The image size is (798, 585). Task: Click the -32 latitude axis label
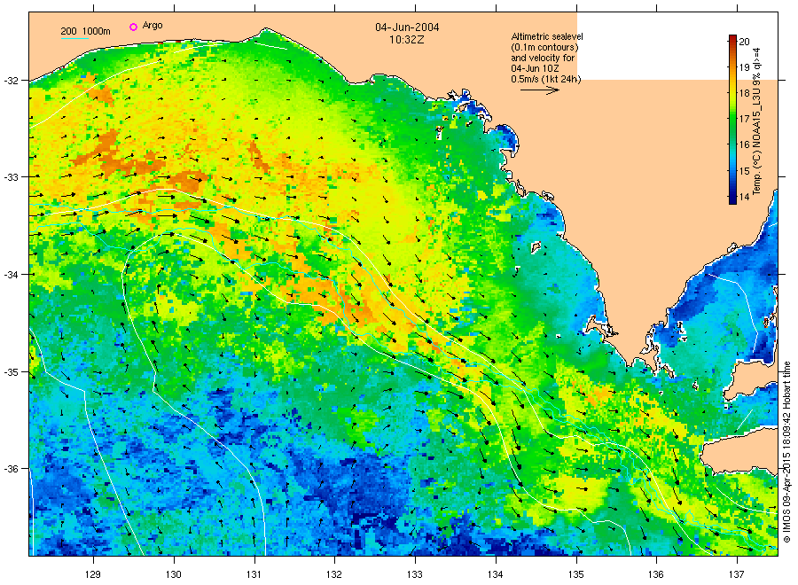[x=11, y=81]
